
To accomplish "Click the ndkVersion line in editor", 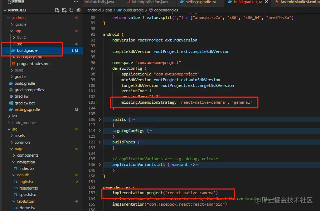I will pos(155,40).
